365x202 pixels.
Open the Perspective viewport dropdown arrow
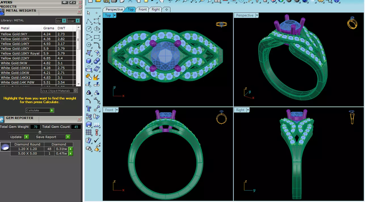click(x=257, y=15)
